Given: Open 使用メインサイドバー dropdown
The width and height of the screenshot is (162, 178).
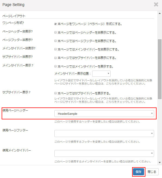Looking at the screenshot, I should (x=104, y=153).
